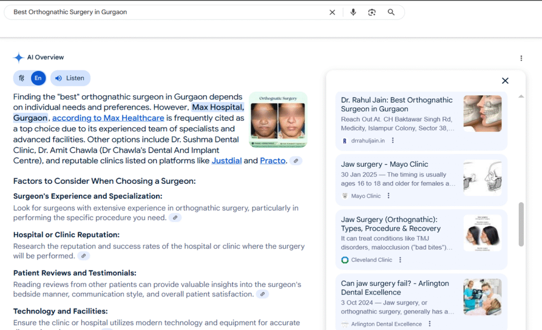Open Cleveland Clinic result thumbnail

(483, 233)
